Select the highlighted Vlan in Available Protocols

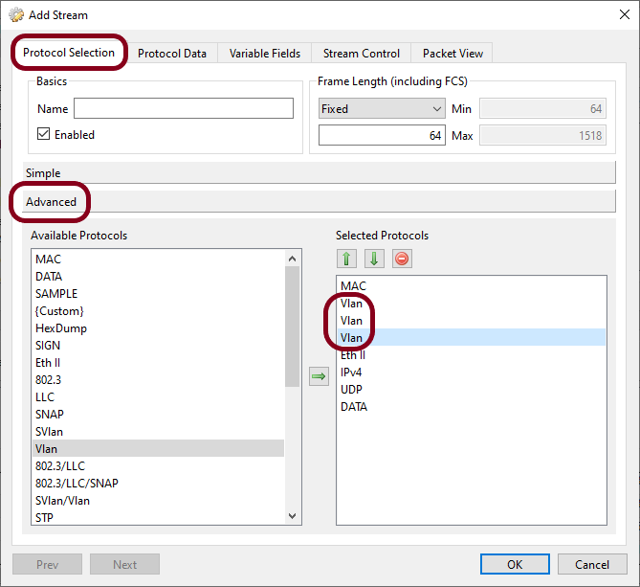tap(159, 449)
